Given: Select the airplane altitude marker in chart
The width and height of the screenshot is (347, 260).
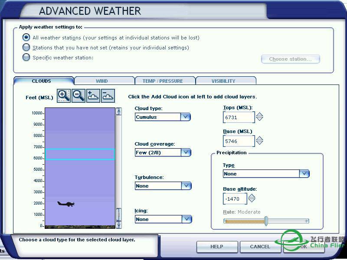Looking at the screenshot, I should [66, 204].
